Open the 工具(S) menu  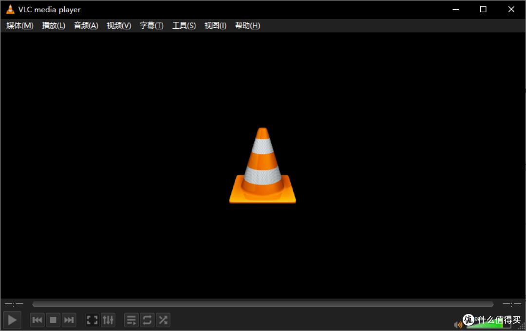pyautogui.click(x=184, y=25)
